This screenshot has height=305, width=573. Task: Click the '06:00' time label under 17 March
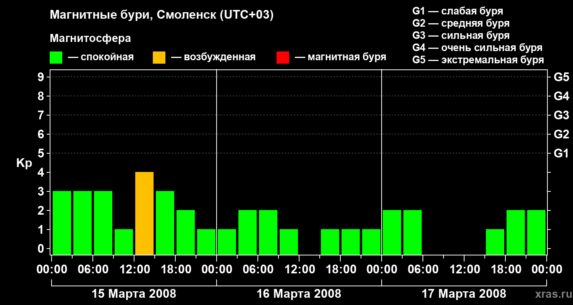[x=422, y=270]
